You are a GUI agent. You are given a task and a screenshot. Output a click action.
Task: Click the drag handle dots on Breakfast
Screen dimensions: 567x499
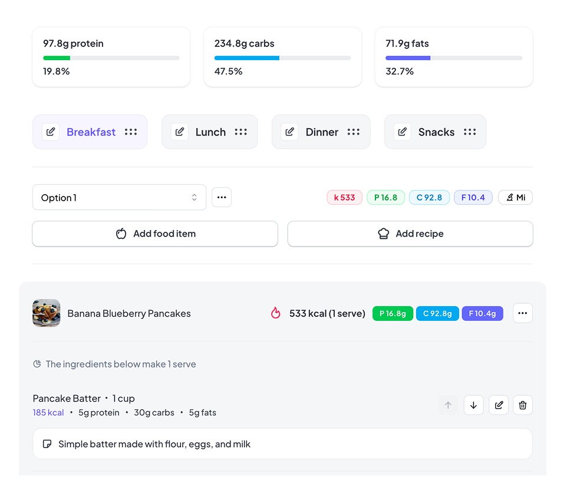coord(131,132)
